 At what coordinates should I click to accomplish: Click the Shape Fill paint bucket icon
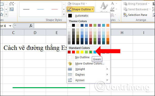click(69, 4)
